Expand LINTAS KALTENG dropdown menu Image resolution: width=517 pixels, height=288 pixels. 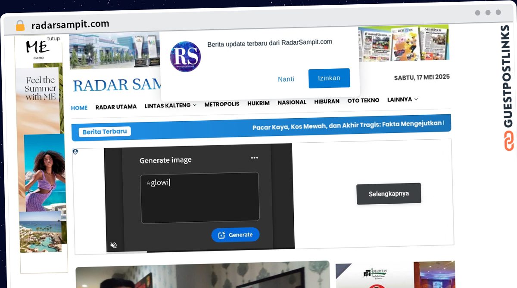click(x=170, y=105)
